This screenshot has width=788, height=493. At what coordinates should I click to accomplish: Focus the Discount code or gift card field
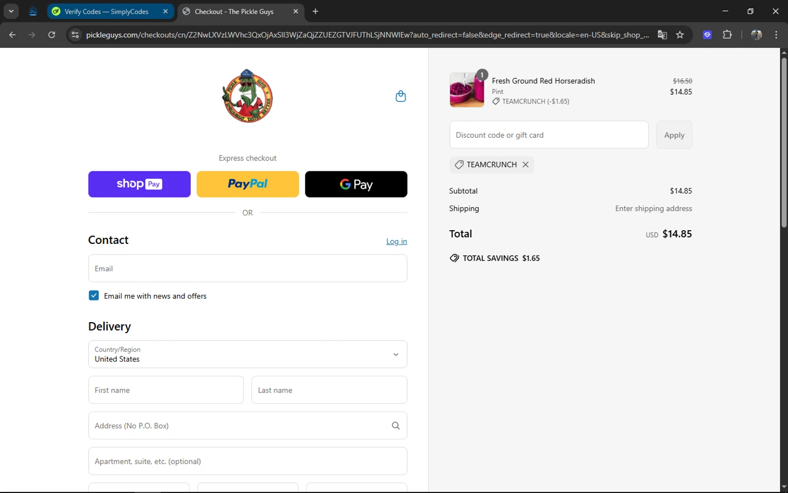click(549, 135)
